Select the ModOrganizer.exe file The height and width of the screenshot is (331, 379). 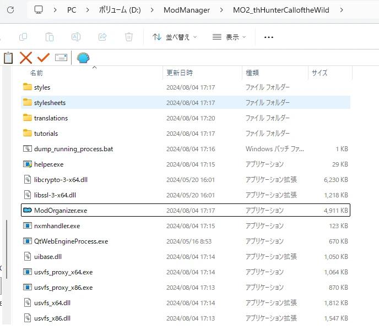(61, 210)
